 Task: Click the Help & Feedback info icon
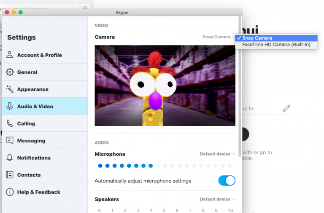10,192
